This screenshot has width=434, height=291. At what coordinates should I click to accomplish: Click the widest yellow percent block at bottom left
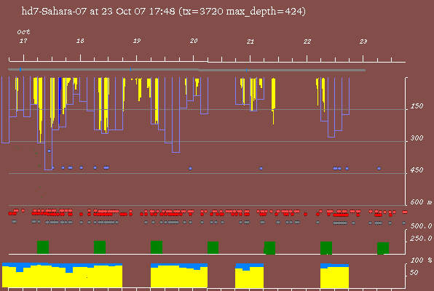click(63, 276)
